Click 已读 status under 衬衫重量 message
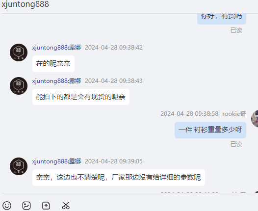 click(x=236, y=144)
